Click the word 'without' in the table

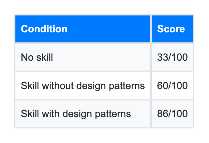click(x=58, y=86)
